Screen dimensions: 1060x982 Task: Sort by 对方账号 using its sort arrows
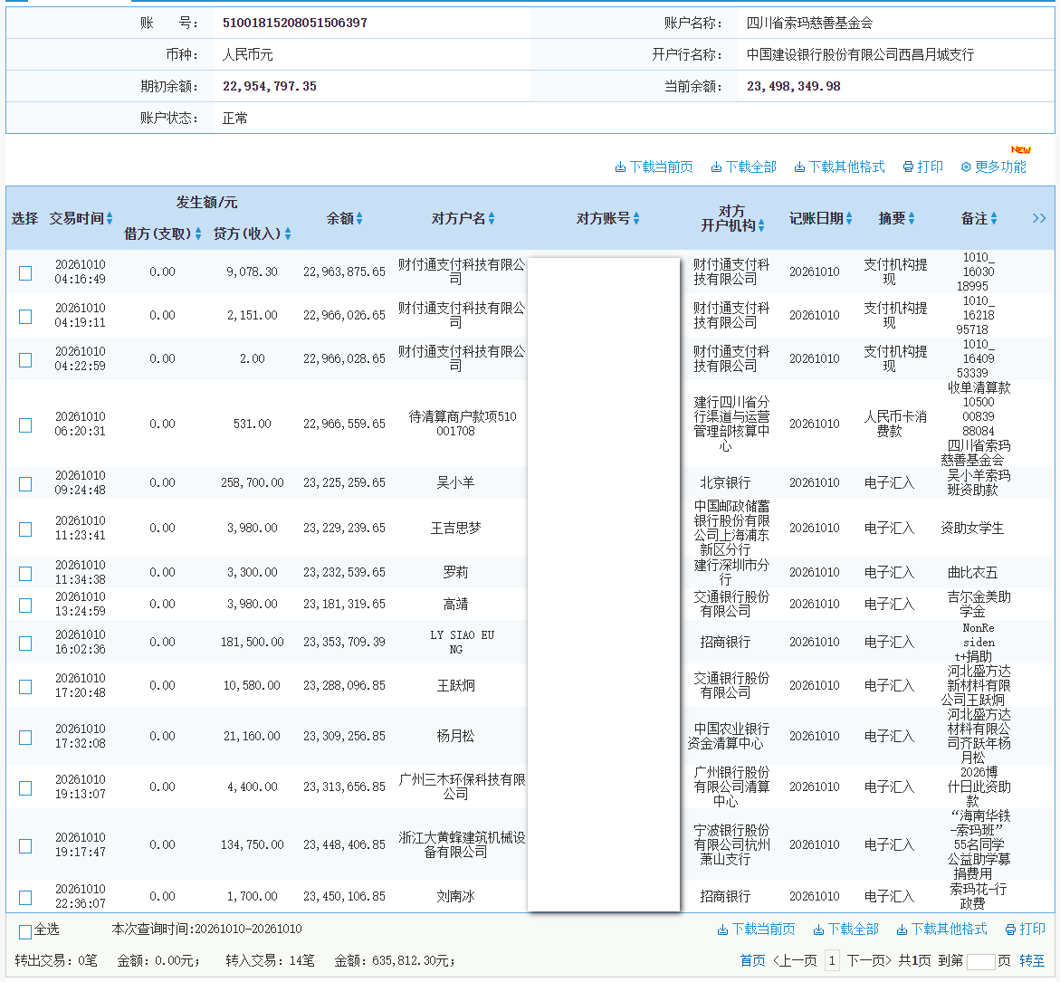pos(636,218)
